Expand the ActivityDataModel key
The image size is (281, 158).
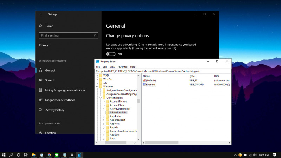click(x=104, y=109)
